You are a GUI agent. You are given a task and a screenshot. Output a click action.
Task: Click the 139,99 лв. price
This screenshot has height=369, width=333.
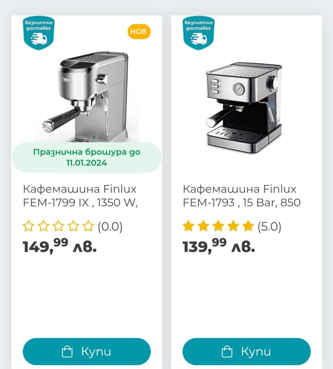click(219, 246)
